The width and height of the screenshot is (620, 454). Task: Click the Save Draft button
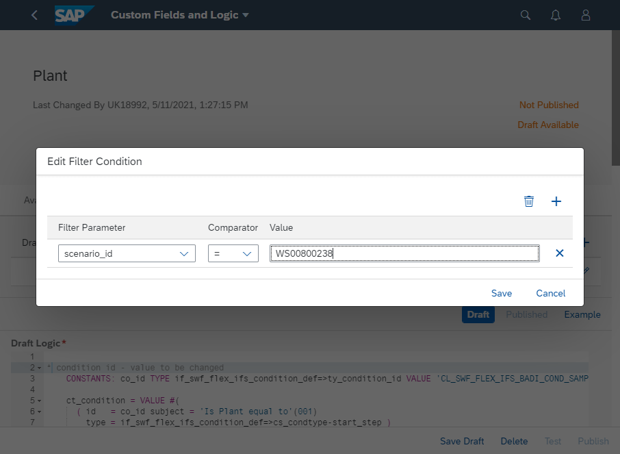coord(462,441)
